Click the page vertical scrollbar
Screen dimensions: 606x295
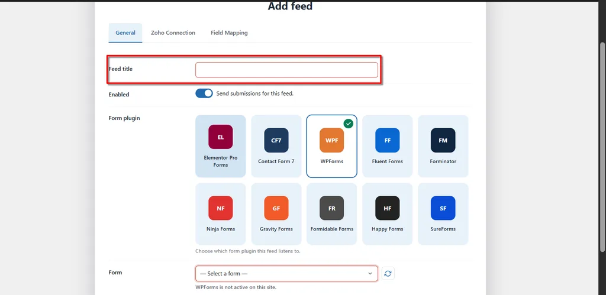[602, 147]
